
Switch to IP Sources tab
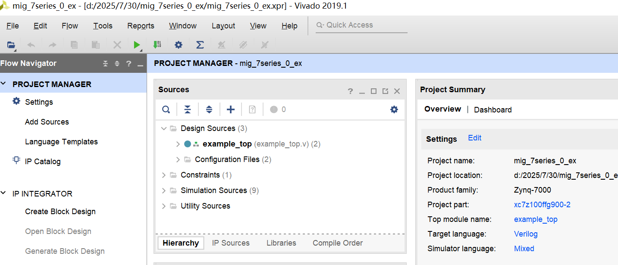[x=231, y=243]
